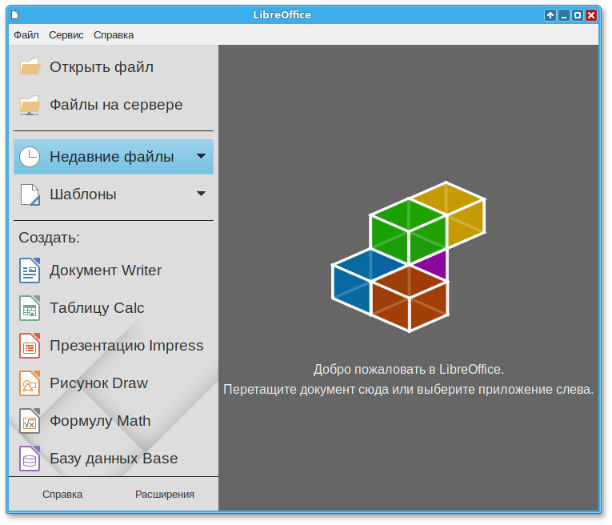
Task: Click the Файлы на сервере label
Action: coord(116,105)
